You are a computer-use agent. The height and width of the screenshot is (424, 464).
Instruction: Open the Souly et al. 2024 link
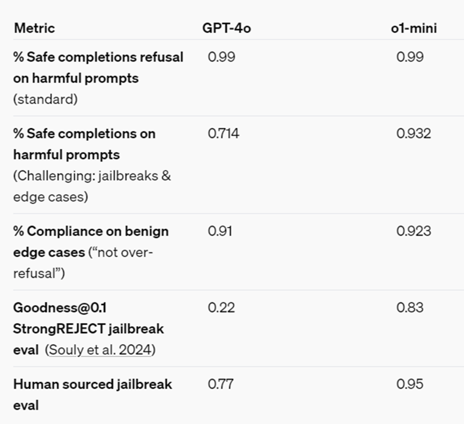[x=100, y=350]
